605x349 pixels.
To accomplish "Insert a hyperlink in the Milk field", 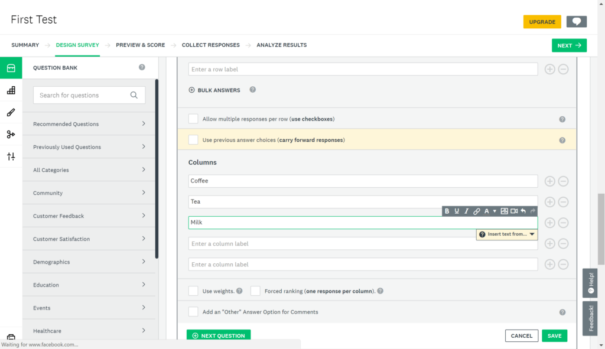I will point(477,211).
